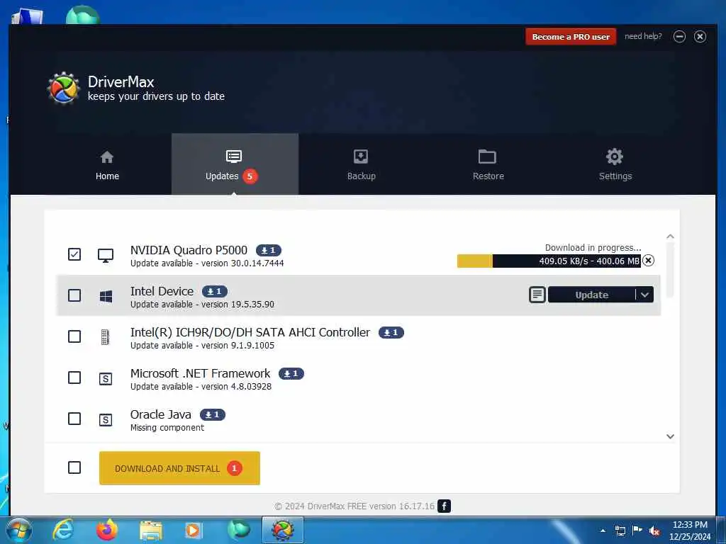Click the Intel(R) ICH9R/DO/DH SATA AHCI Controller name
This screenshot has width=726, height=544.
(250, 333)
